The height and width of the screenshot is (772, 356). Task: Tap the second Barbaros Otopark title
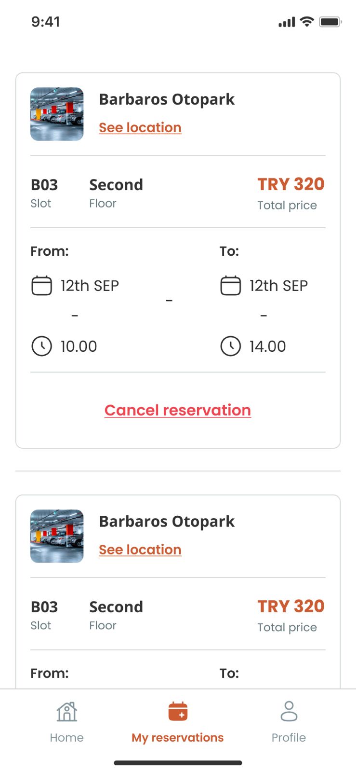pos(167,522)
